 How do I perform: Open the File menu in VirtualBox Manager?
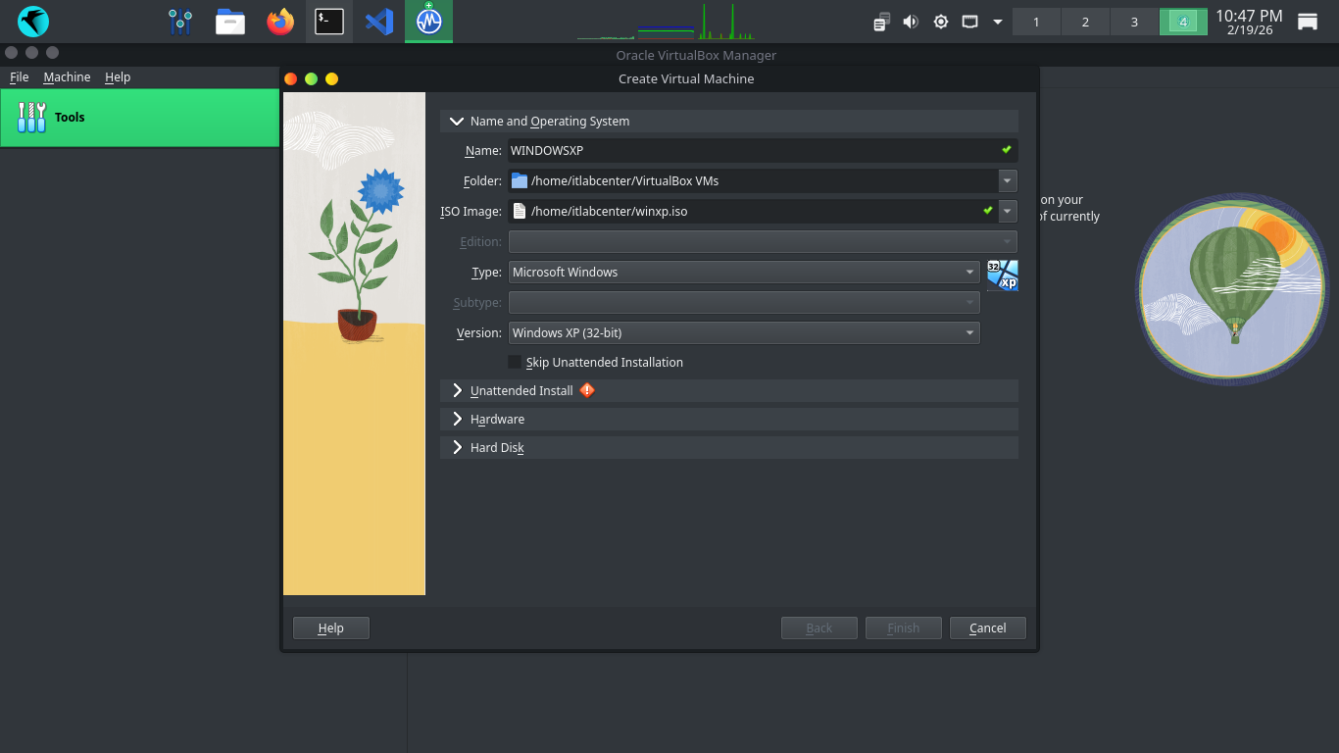[x=20, y=77]
